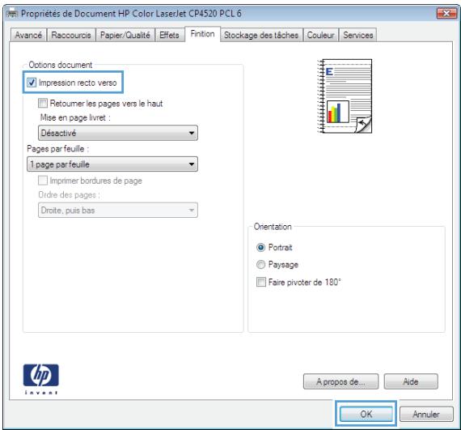Switch to the Services tab

tap(357, 35)
